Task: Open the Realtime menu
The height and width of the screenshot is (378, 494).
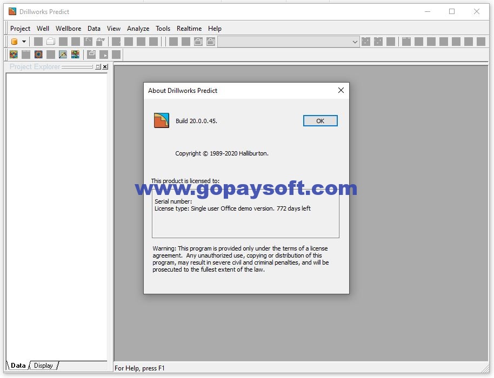Action: [189, 29]
